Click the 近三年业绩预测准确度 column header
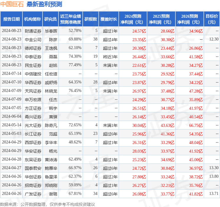220x207 pixels. 71,19
